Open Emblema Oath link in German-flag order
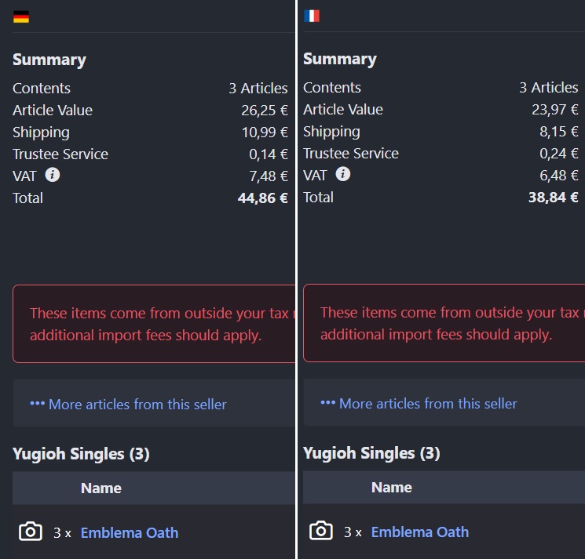This screenshot has height=559, width=585. click(x=130, y=532)
